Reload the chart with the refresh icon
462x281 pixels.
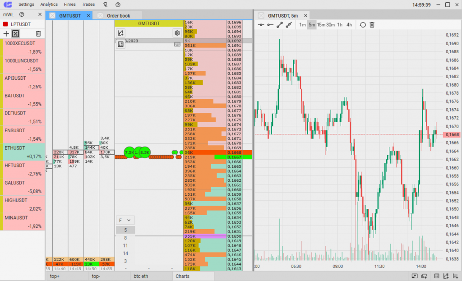click(362, 25)
